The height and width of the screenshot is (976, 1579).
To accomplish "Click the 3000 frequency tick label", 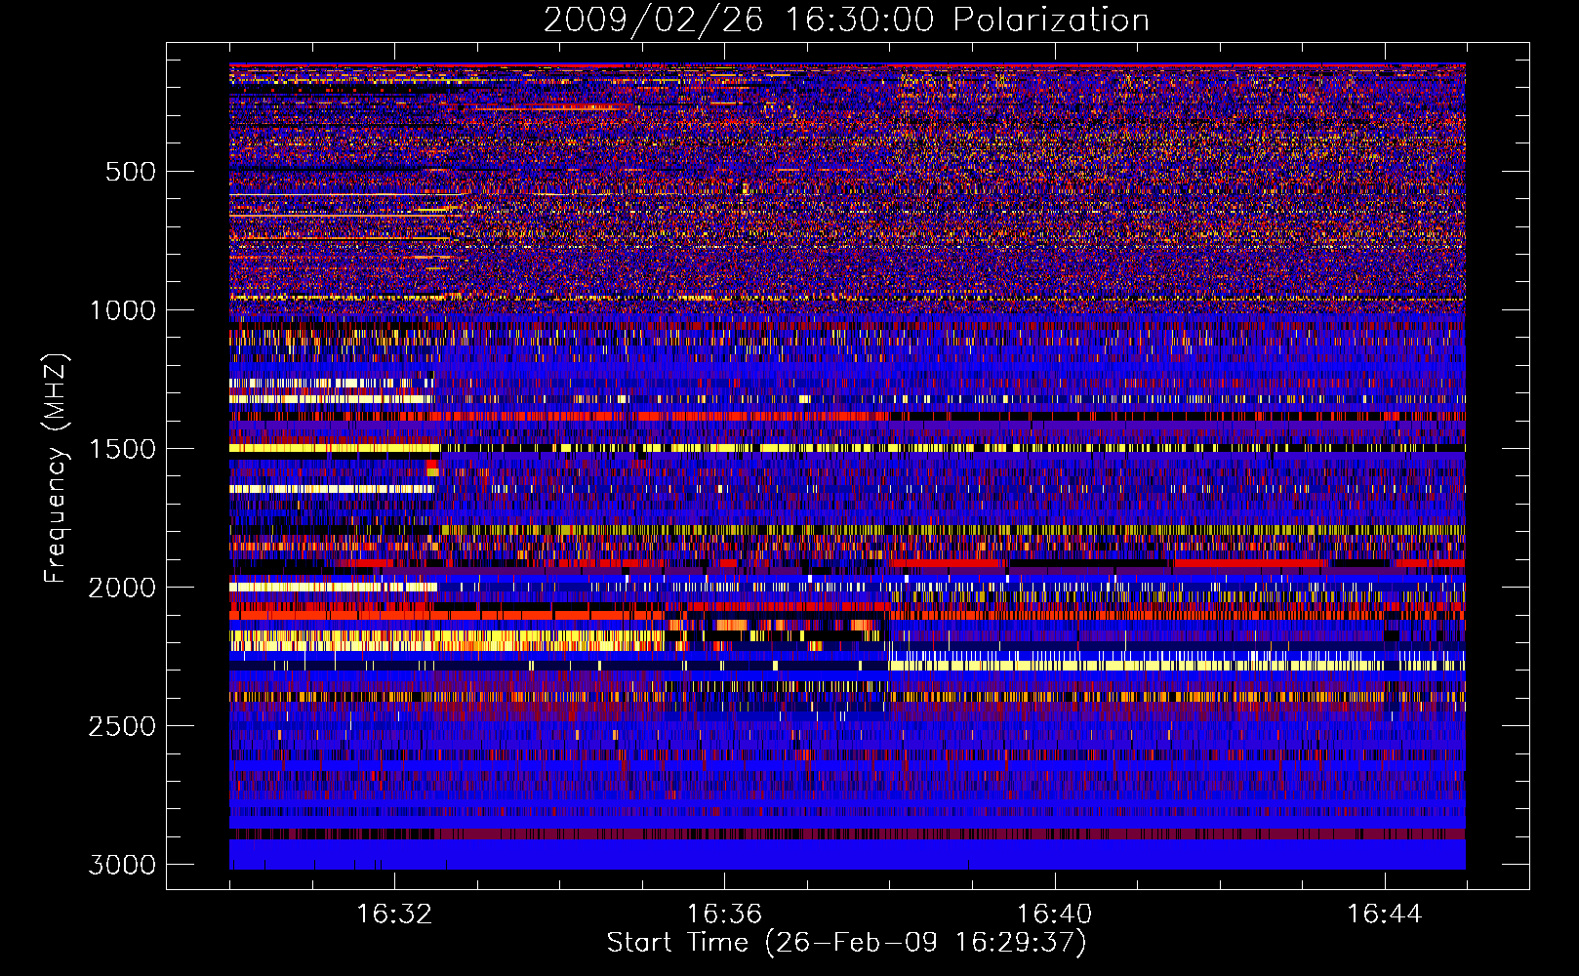I will [122, 865].
